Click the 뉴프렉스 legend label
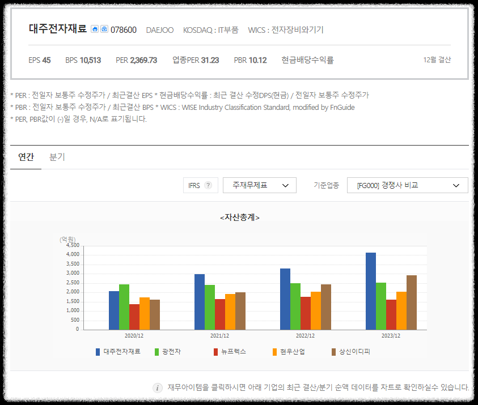This screenshot has width=478, height=405. 234,352
